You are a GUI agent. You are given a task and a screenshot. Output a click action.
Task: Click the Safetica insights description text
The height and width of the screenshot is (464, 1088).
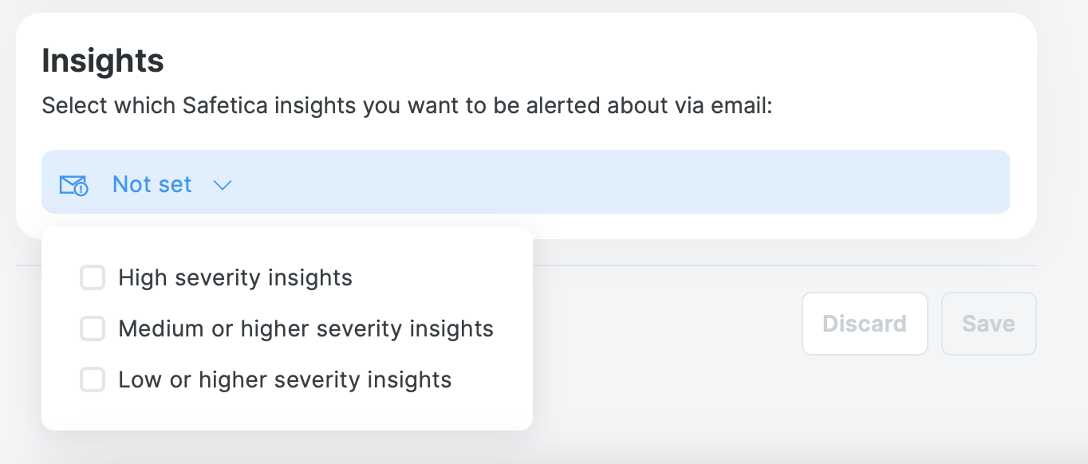(x=408, y=106)
